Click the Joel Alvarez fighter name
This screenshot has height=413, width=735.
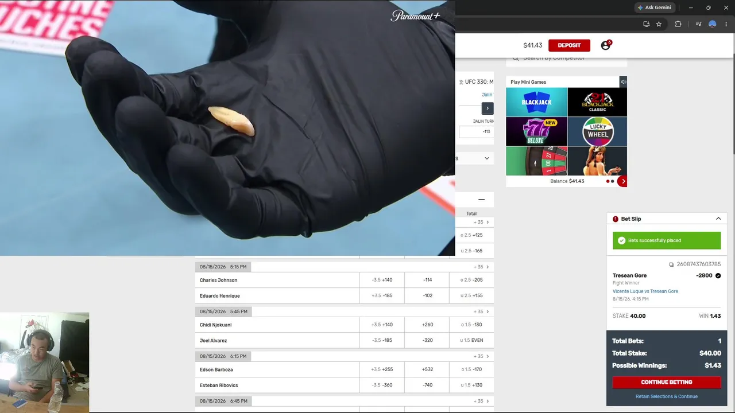pos(213,340)
